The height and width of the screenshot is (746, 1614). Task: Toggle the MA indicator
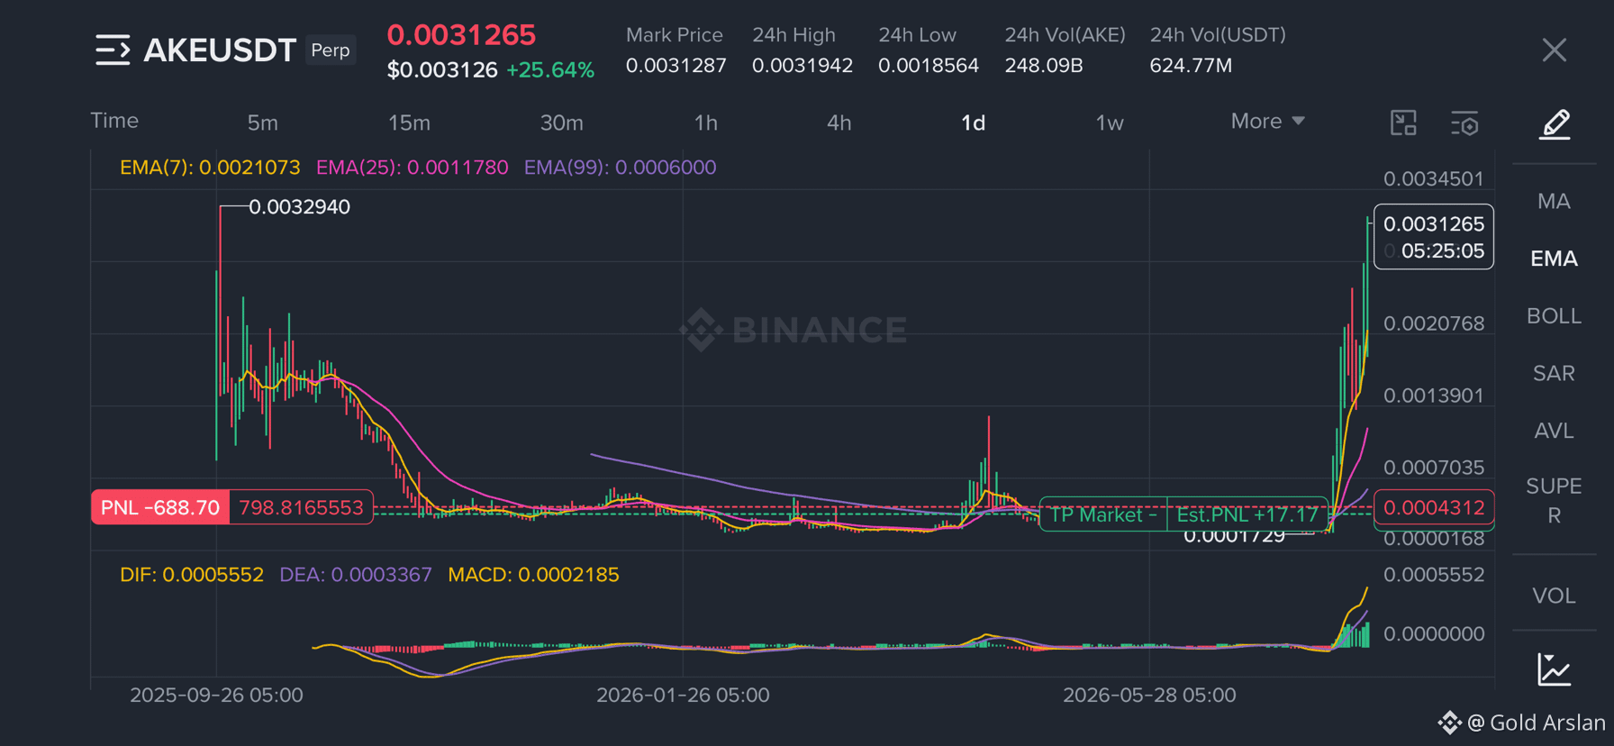pos(1555,201)
